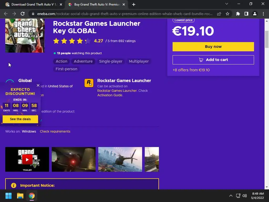This screenshot has width=269, height=202.
Task: Open the helicopter screenshot thumbnail
Action: (120, 159)
